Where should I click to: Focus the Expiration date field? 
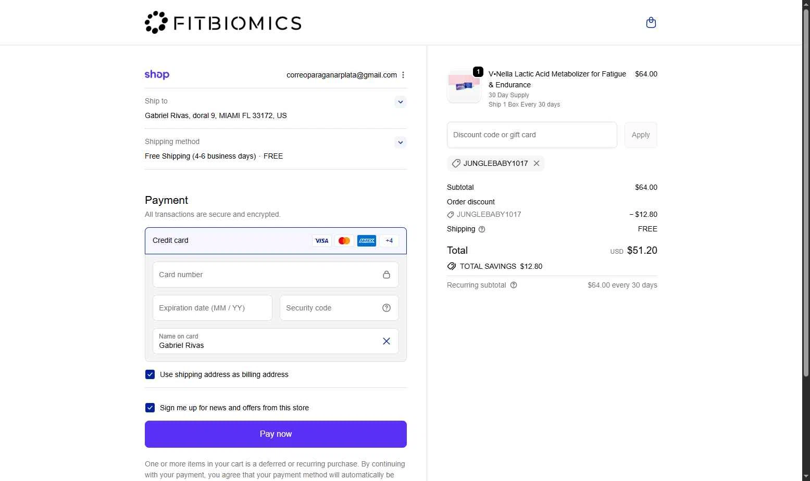pos(213,308)
